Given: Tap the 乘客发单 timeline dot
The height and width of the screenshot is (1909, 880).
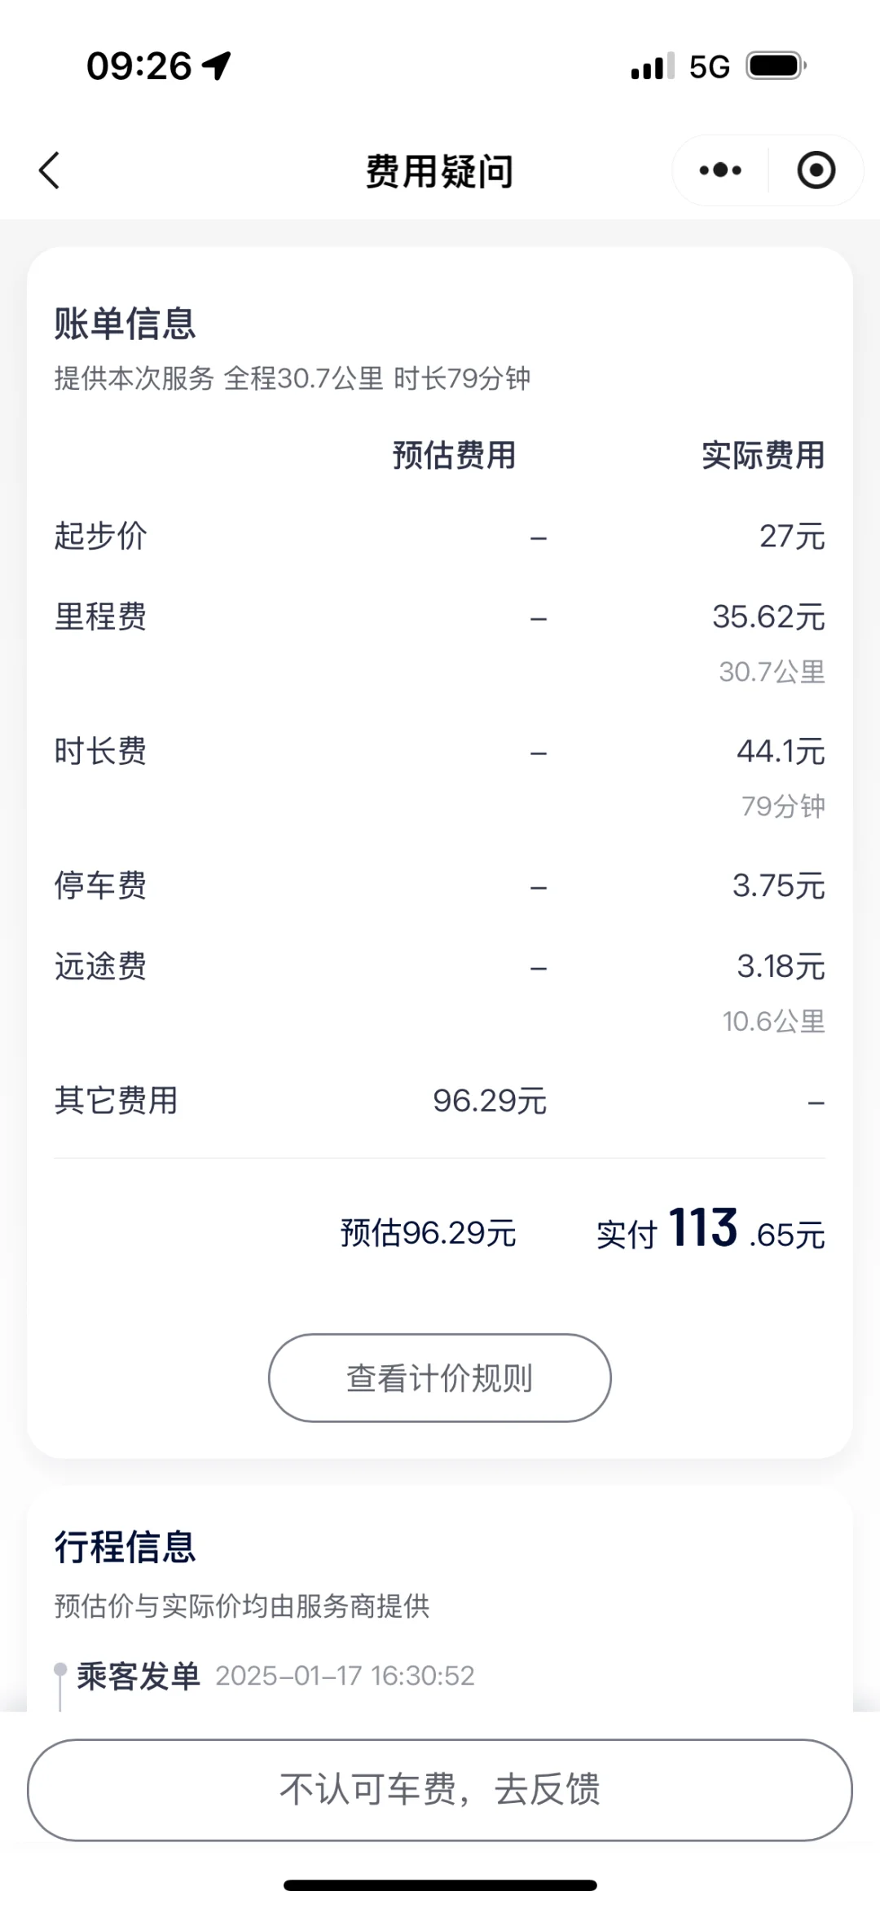Looking at the screenshot, I should pos(60,1669).
